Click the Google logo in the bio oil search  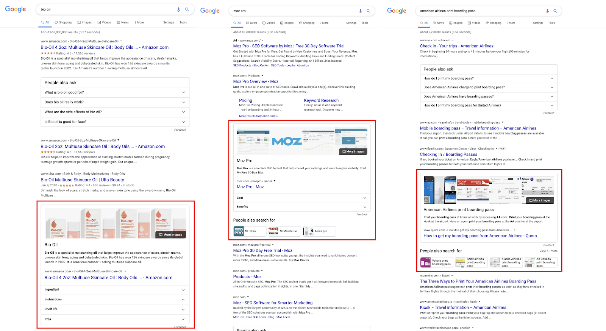[16, 9]
